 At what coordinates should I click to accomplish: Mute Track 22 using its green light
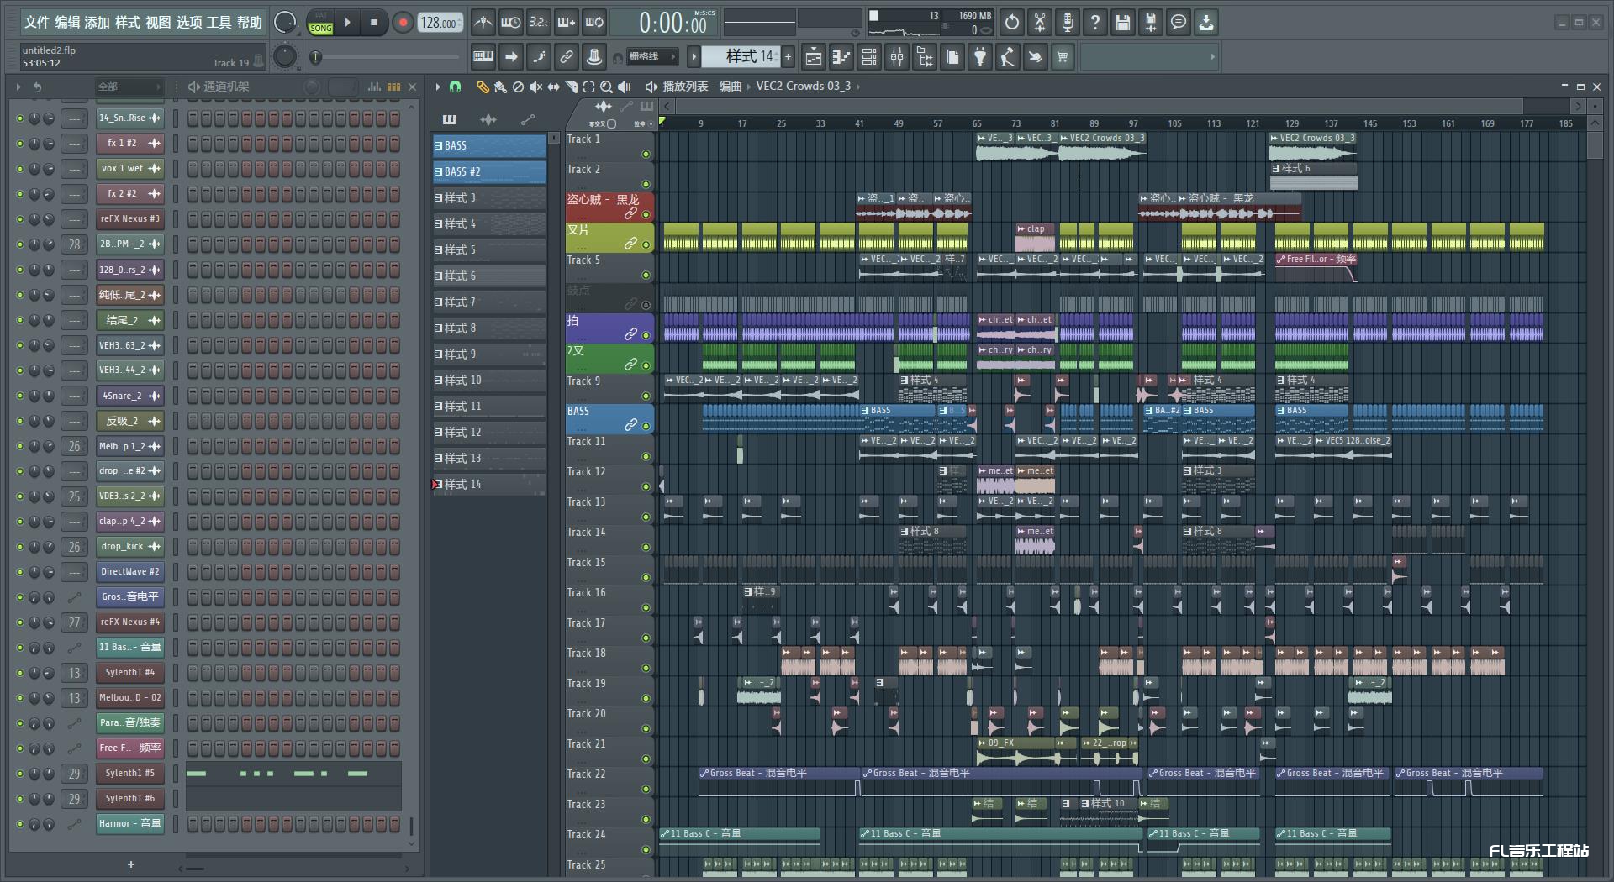coord(646,789)
